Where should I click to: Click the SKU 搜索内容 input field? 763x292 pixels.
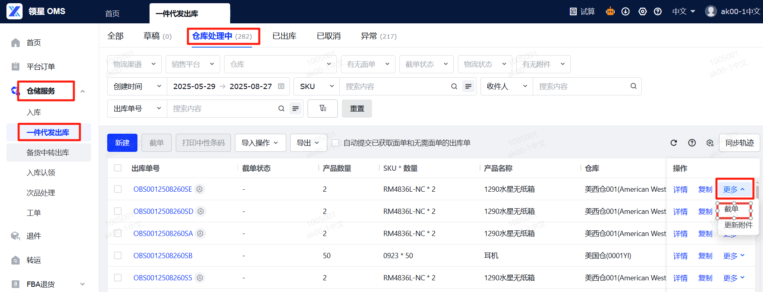tap(395, 86)
